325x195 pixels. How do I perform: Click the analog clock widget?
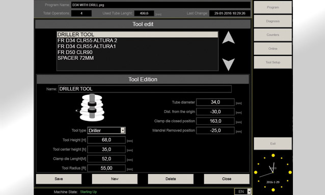click(273, 173)
